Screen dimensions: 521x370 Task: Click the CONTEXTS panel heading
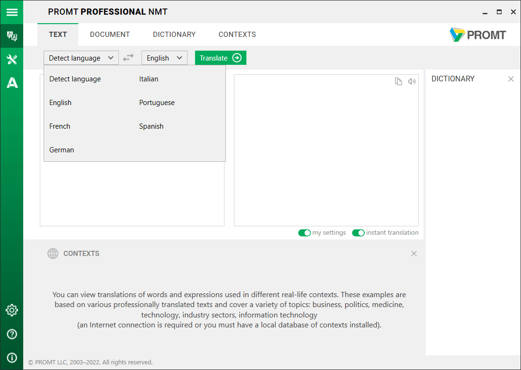[x=81, y=254]
